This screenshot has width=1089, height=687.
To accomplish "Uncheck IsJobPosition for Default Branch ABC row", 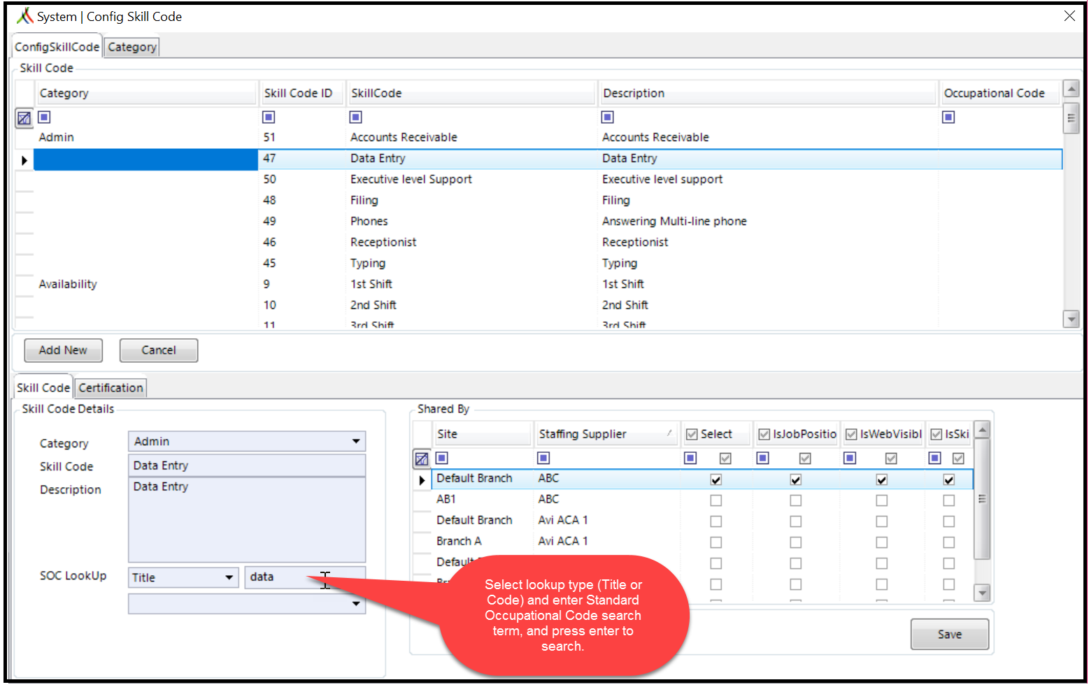I will click(x=795, y=479).
